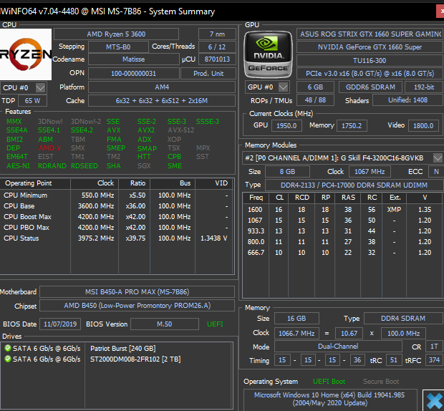This screenshot has height=411, width=444.
Task: Close the System Summary window
Action: (x=440, y=11)
